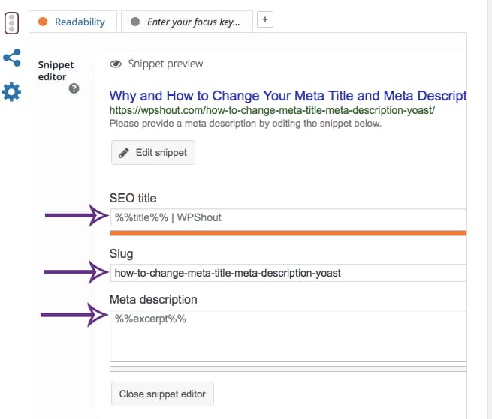Open the Advanced settings gear icon
The image size is (492, 419).
tap(11, 92)
